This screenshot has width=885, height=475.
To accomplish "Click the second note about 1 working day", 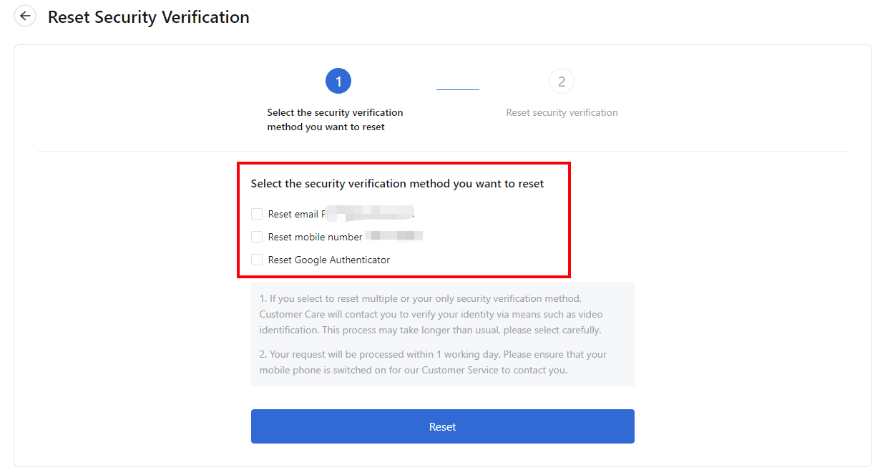I will [x=434, y=362].
